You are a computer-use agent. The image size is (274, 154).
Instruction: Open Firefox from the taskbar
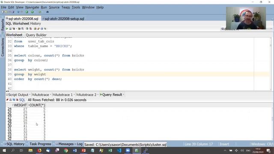click(39, 150)
